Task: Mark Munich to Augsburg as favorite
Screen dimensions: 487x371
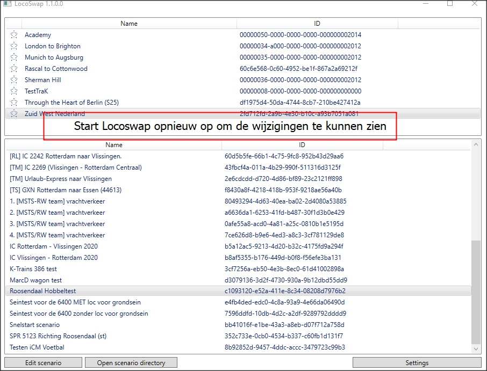Action: [14, 57]
